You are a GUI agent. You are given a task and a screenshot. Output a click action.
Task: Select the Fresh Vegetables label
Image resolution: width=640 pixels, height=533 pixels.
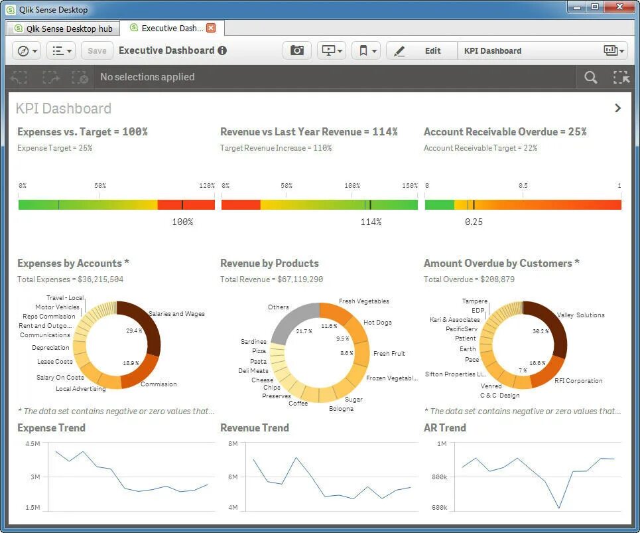tap(363, 301)
